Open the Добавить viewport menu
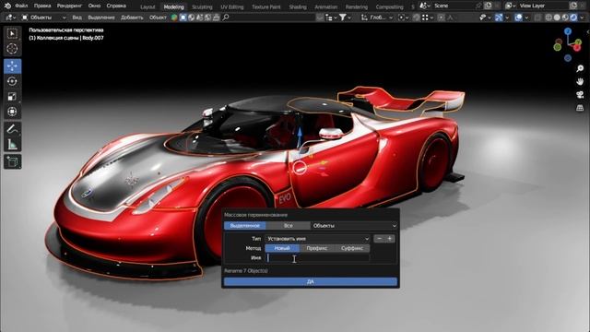 pos(132,18)
